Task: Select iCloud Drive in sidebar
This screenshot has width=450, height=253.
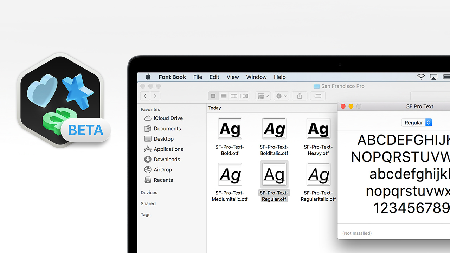Action: click(164, 118)
